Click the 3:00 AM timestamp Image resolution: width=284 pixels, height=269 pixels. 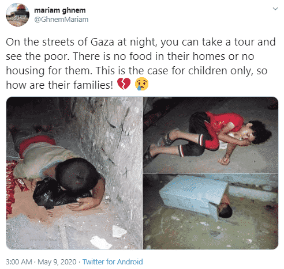pyautogui.click(x=19, y=262)
